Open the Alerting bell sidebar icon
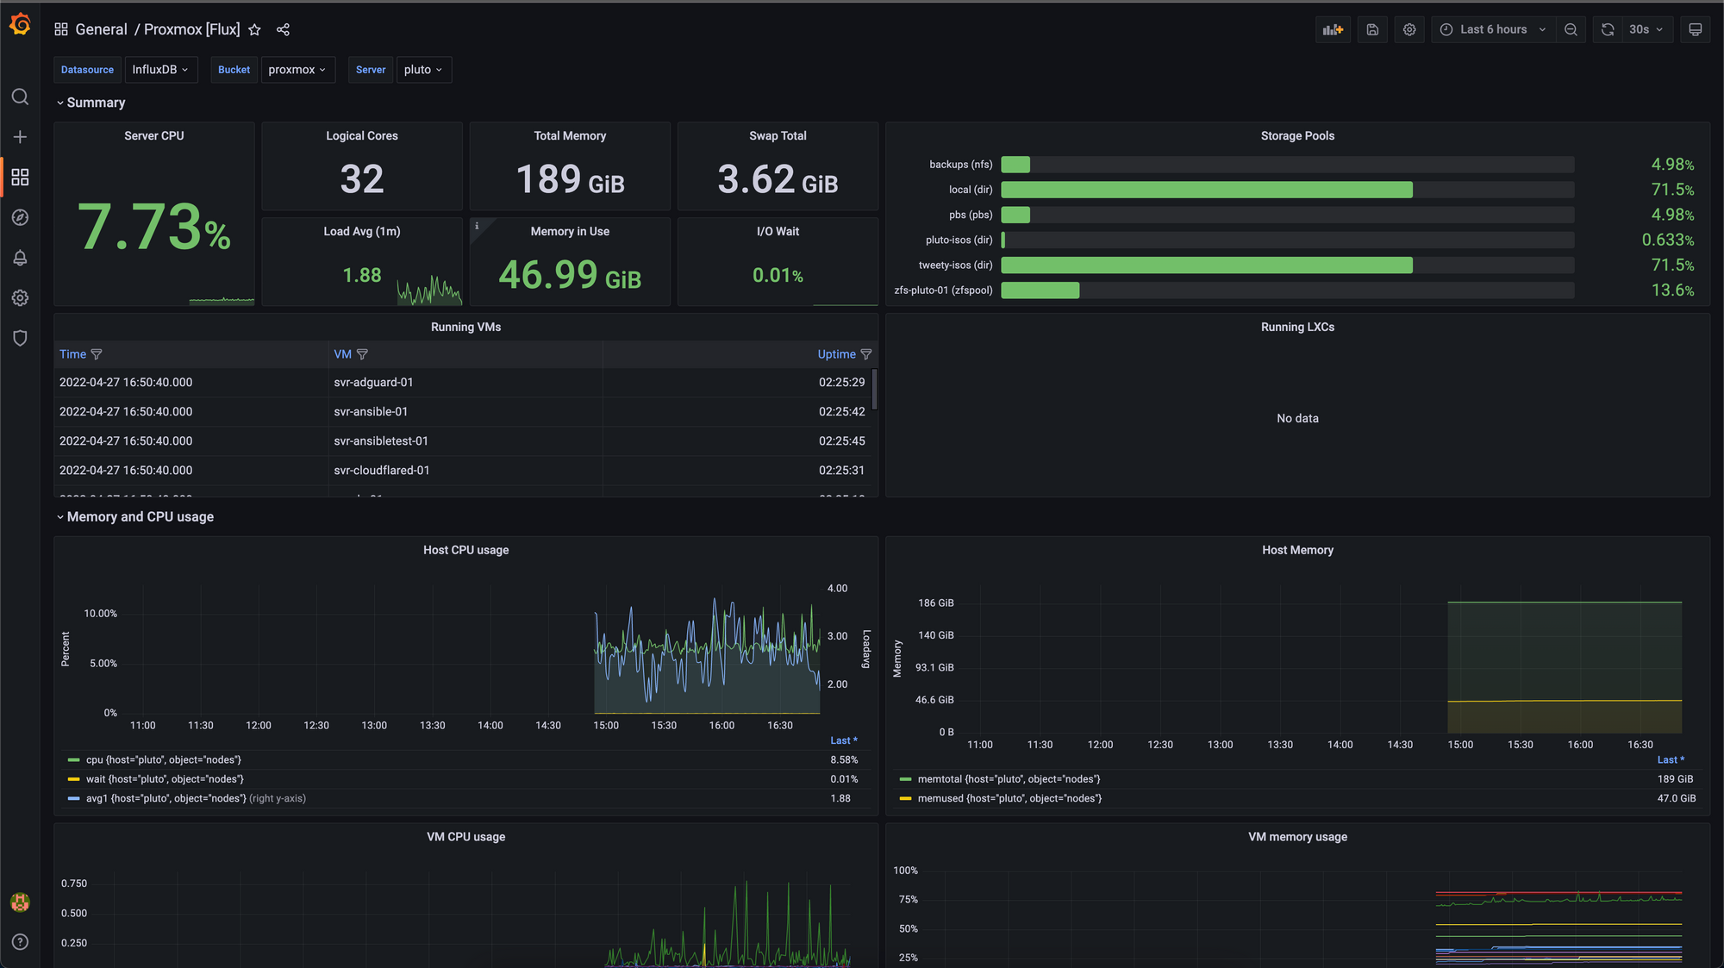The width and height of the screenshot is (1724, 968). [20, 258]
